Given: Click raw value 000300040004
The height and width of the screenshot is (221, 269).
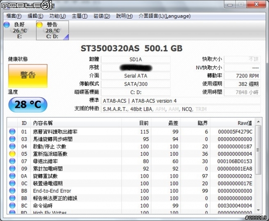Looking at the screenshot, I should pos(235,205).
